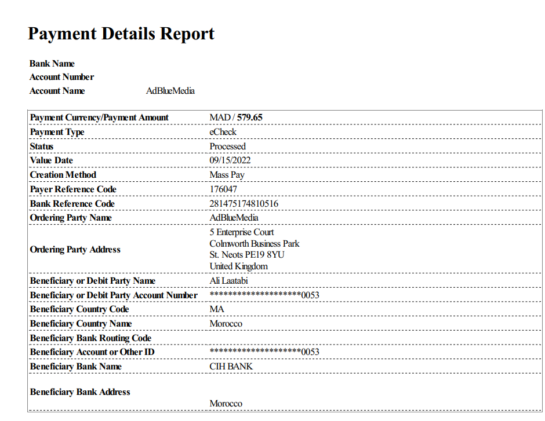Viewport: 545px width, 421px height.
Task: Click the MAD / 579.65 amount
Action: [x=236, y=118]
